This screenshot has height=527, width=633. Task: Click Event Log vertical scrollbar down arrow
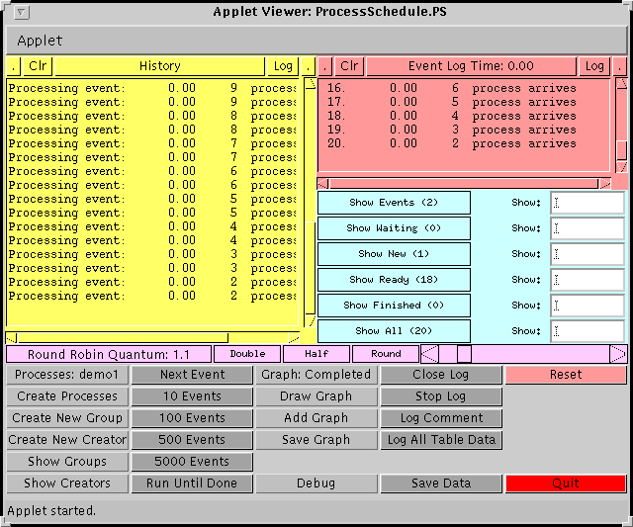[x=621, y=167]
